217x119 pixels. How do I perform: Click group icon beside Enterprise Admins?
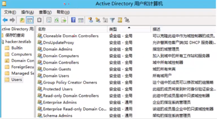[x=40, y=102]
